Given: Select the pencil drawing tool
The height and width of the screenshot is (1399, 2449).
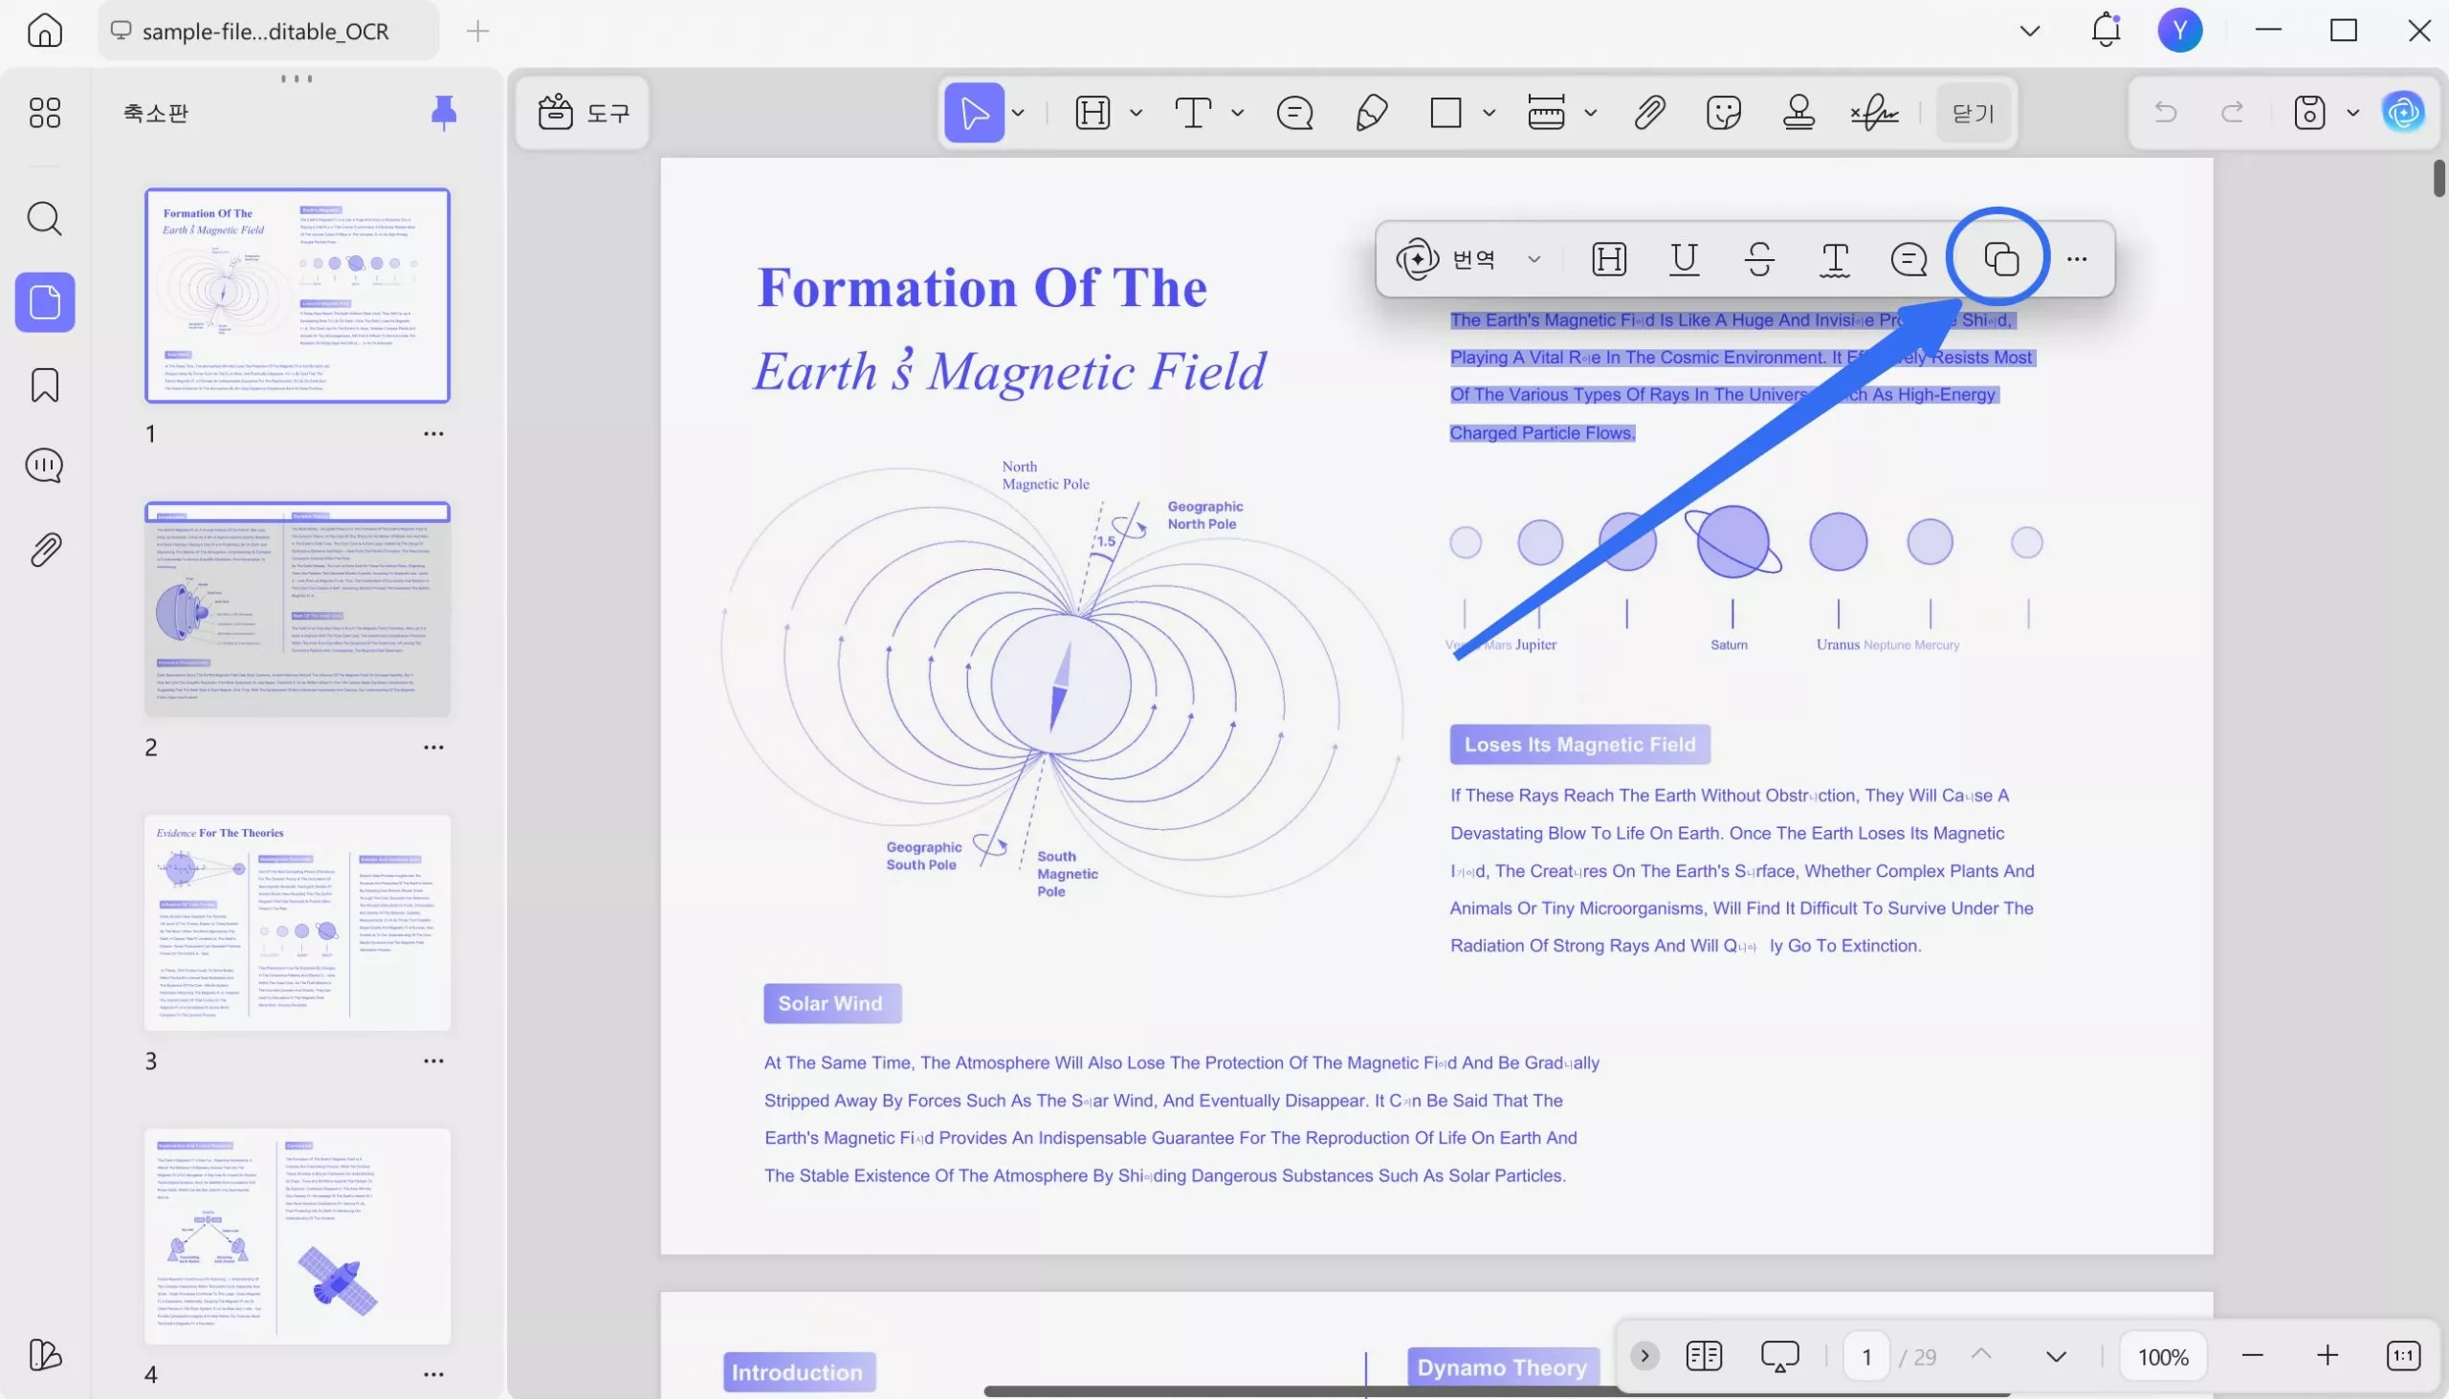Looking at the screenshot, I should click(1372, 114).
